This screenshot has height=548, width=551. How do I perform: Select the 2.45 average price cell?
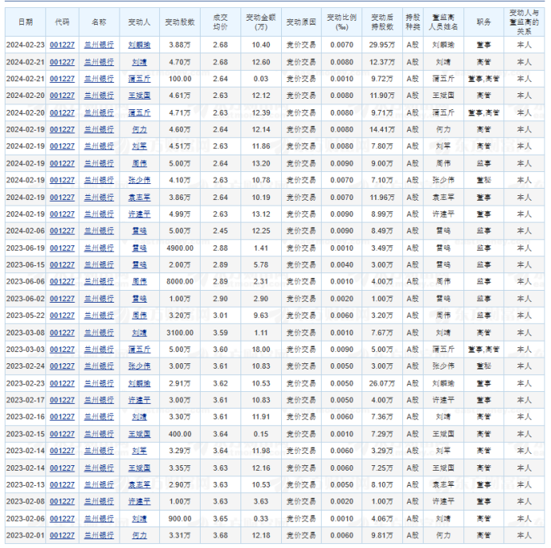(x=221, y=231)
